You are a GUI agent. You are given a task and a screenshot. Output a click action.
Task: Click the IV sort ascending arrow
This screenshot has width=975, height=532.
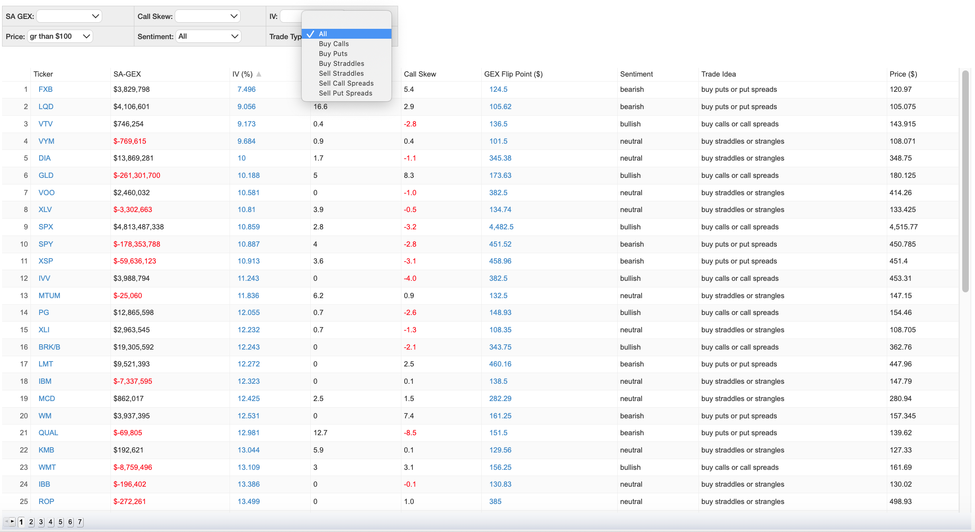[x=259, y=74]
